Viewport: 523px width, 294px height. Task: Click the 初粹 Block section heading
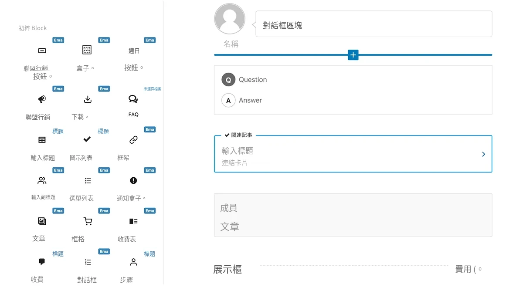pyautogui.click(x=33, y=28)
